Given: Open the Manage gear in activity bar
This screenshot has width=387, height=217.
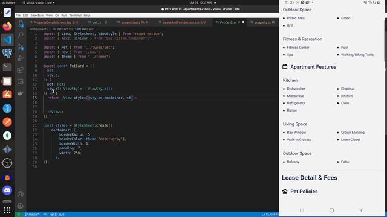Looking at the screenshot, I should tap(21, 206).
